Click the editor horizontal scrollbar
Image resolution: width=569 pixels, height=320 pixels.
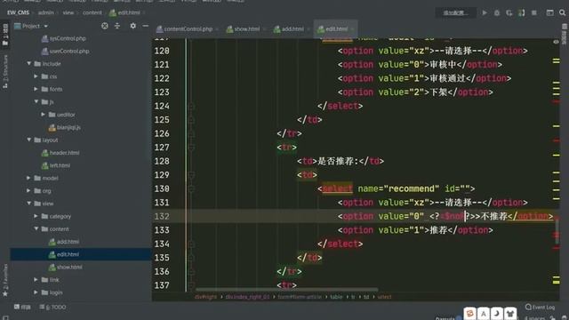(x=286, y=290)
